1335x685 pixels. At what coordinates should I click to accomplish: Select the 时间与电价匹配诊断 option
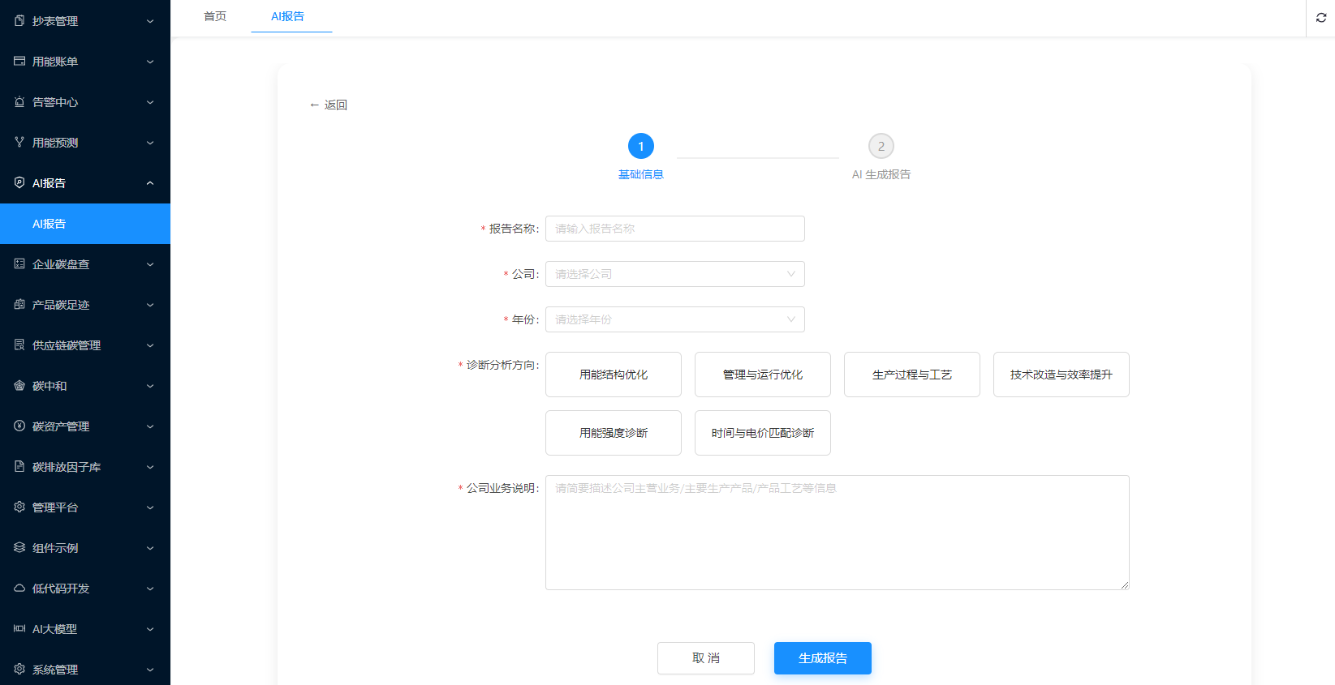click(x=762, y=433)
